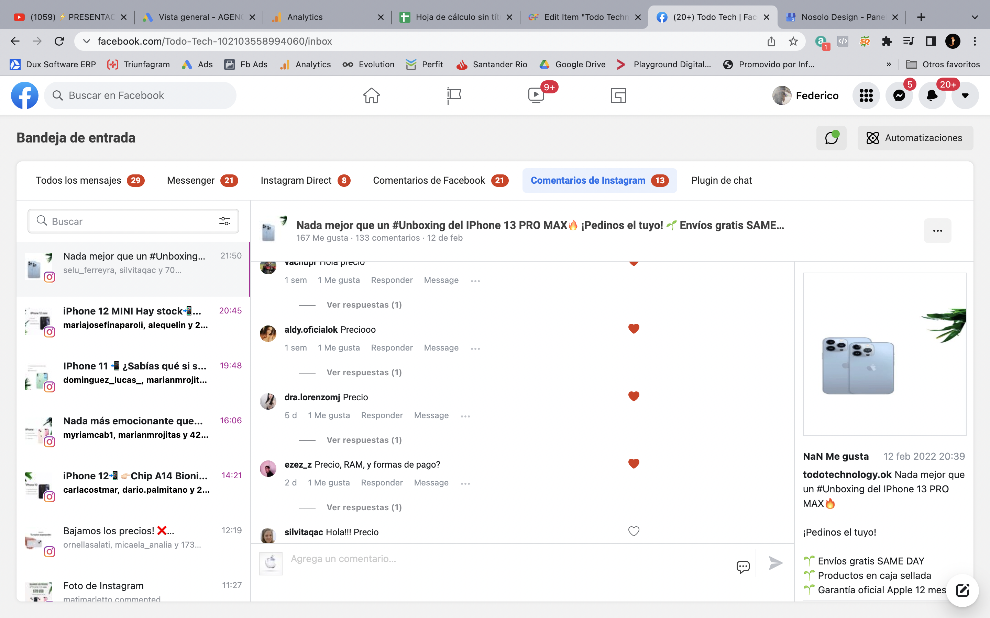Click the send comment arrow icon
The image size is (990, 618).
(x=775, y=563)
